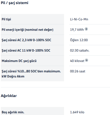110x115 pixels.
Task: Open footnote 3 beside 19,7 kWh
Action: click(86, 29)
